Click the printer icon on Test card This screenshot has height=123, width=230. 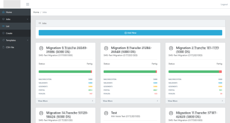[x=106, y=113]
